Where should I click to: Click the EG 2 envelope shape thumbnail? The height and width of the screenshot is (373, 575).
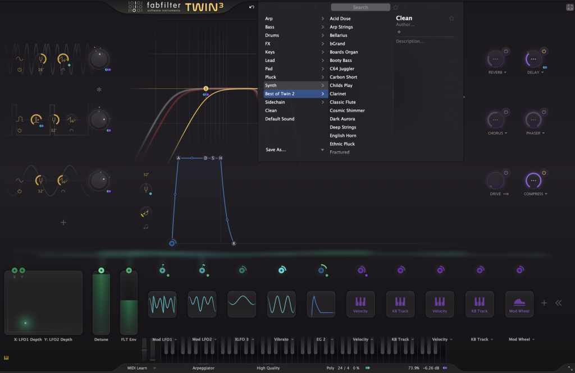tap(321, 304)
